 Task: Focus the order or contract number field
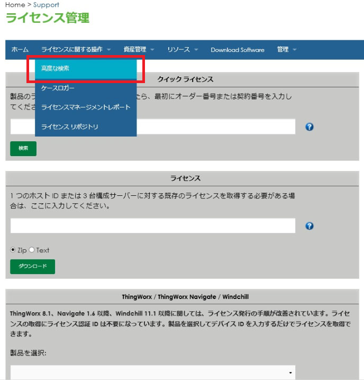point(153,126)
